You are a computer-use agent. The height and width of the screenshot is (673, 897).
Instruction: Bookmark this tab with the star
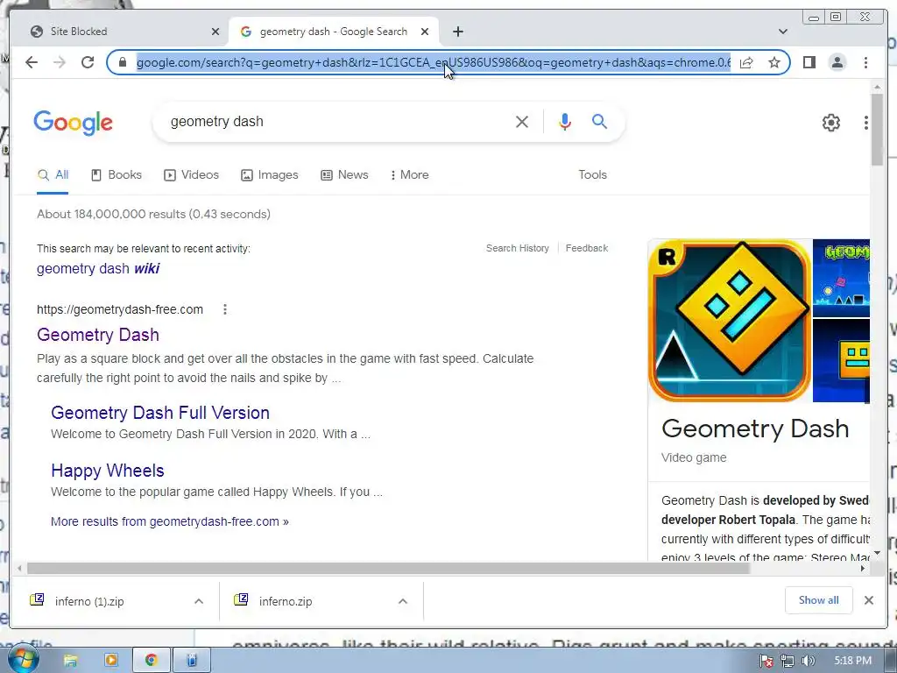coord(774,62)
